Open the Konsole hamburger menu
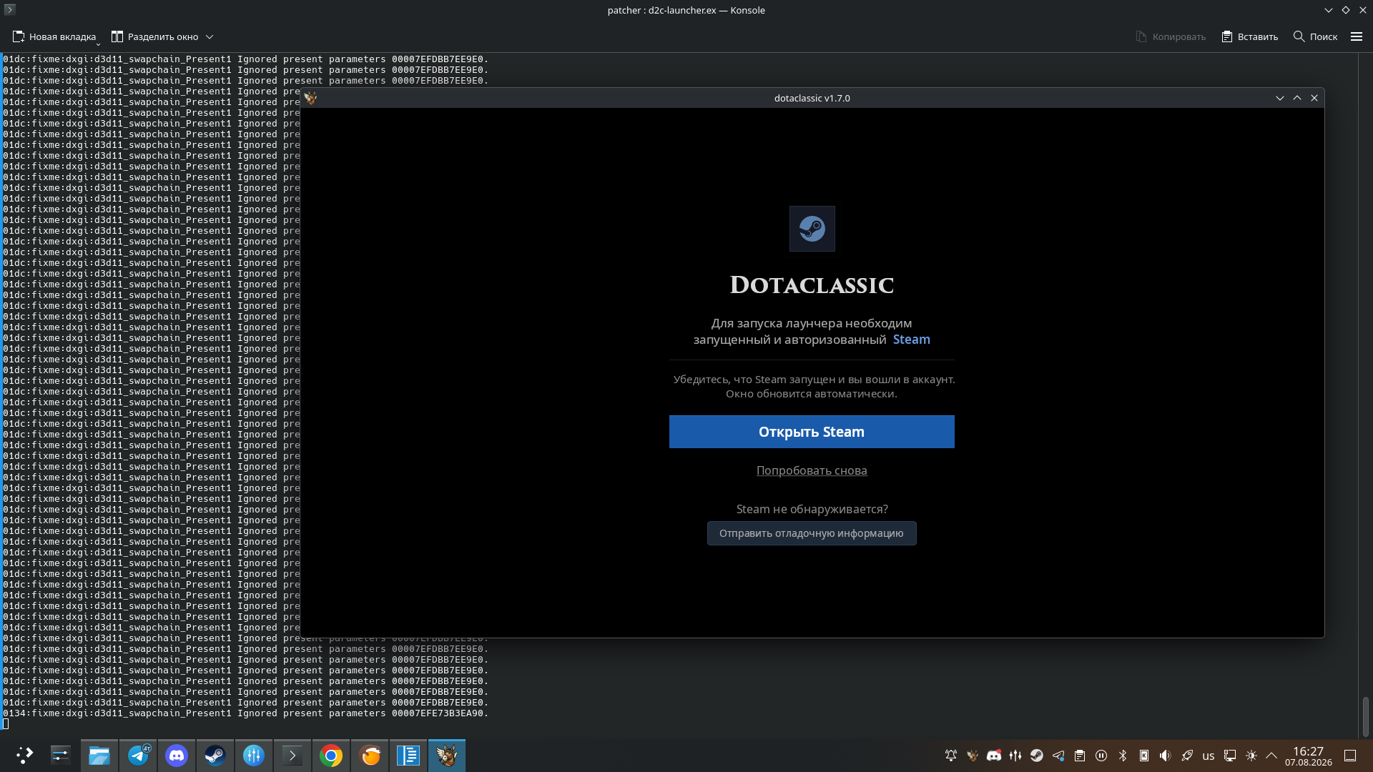Viewport: 1373px width, 772px height. 1357,36
